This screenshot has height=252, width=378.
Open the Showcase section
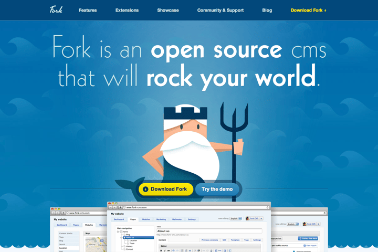[168, 10]
